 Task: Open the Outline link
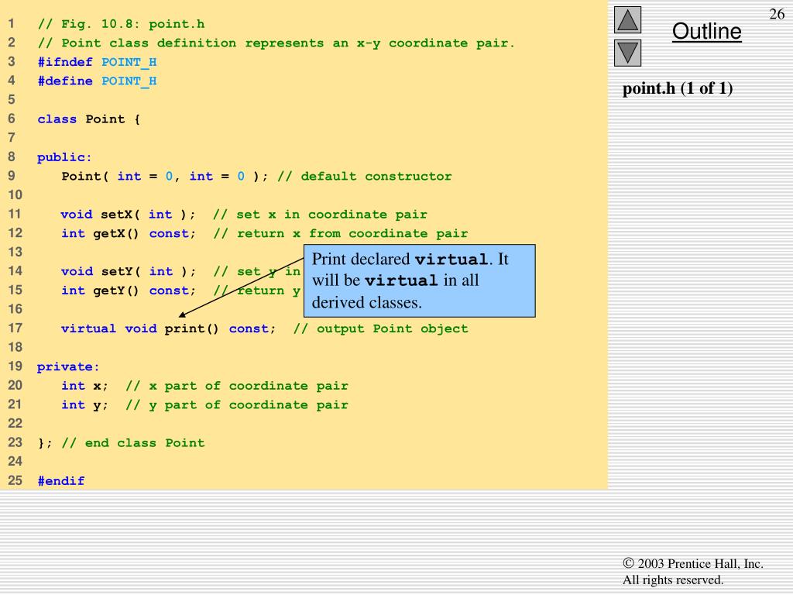706,31
